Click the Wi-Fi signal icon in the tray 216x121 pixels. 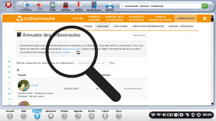159,115
